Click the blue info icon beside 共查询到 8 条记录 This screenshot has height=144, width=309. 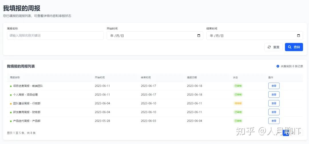tap(278, 66)
